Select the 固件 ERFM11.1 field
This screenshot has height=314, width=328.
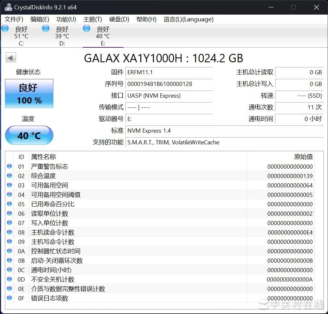[169, 72]
